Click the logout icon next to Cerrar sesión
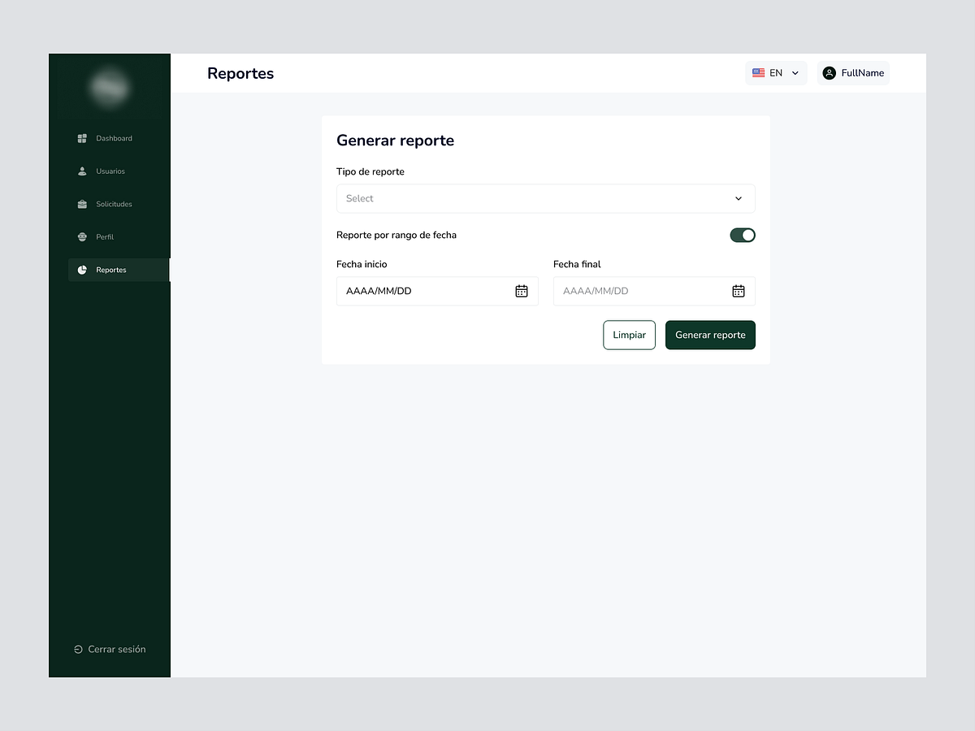 coord(77,649)
